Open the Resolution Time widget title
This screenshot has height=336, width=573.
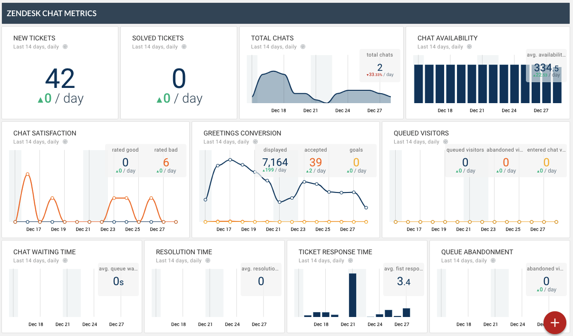[x=184, y=252]
